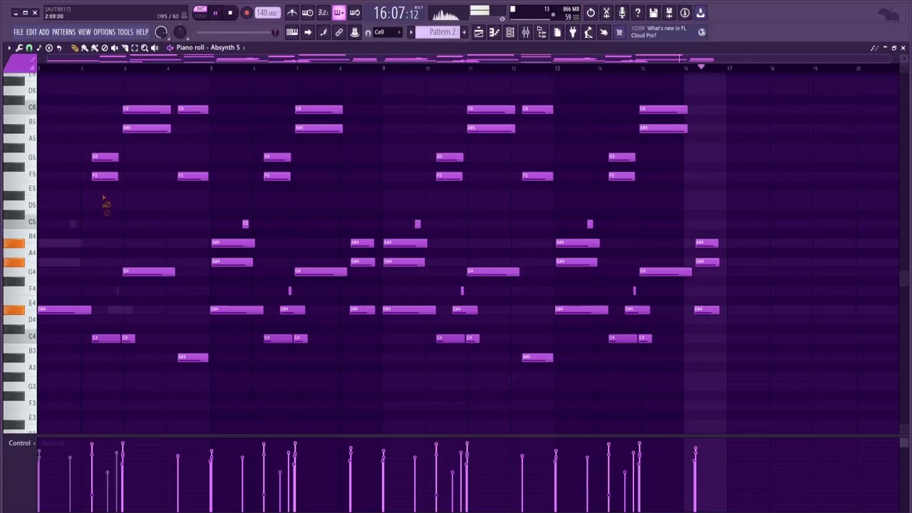Open the PATTERNS menu

(63, 32)
